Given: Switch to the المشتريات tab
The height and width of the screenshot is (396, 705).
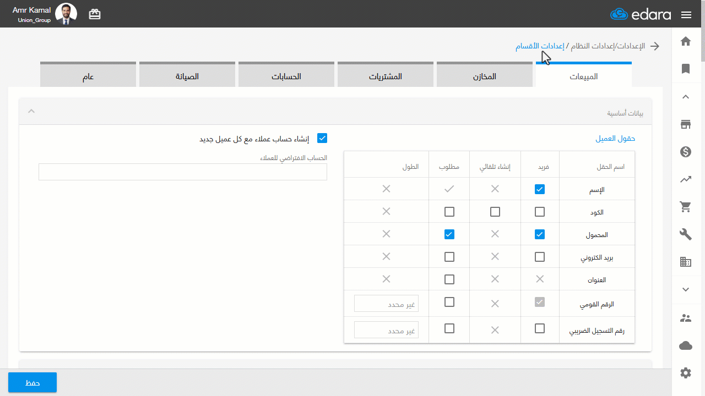Looking at the screenshot, I should click(386, 75).
